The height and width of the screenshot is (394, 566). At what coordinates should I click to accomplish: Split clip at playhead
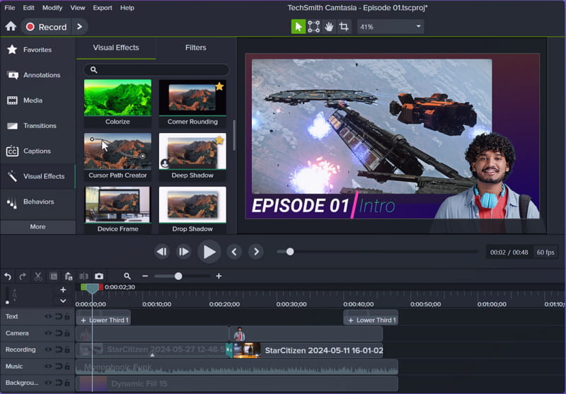[x=83, y=277]
